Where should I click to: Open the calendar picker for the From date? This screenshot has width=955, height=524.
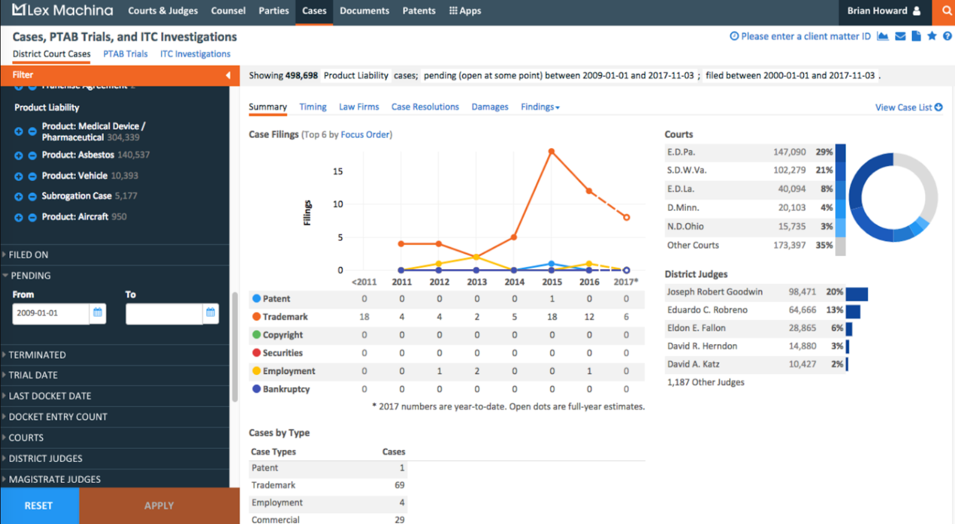pyautogui.click(x=98, y=314)
